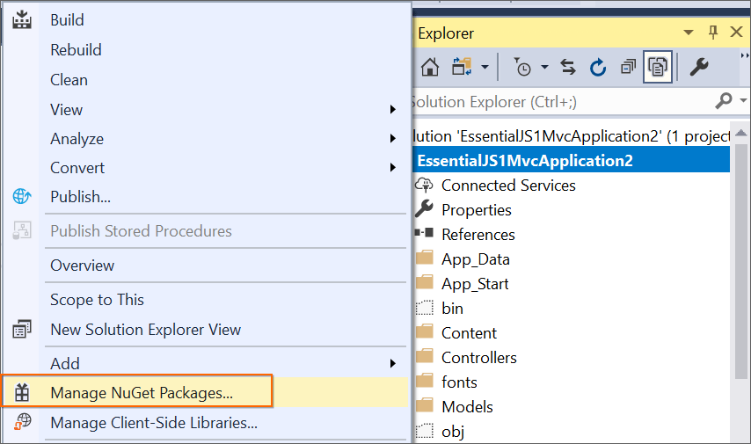Select the Models folder
The height and width of the screenshot is (444, 751).
click(x=467, y=407)
